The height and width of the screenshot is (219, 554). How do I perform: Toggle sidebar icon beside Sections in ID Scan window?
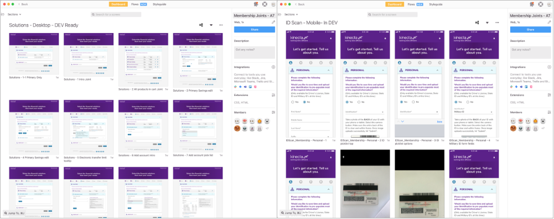tap(280, 14)
